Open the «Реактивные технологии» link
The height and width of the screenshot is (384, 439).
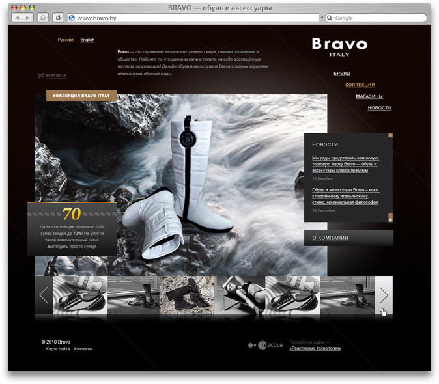(x=315, y=348)
